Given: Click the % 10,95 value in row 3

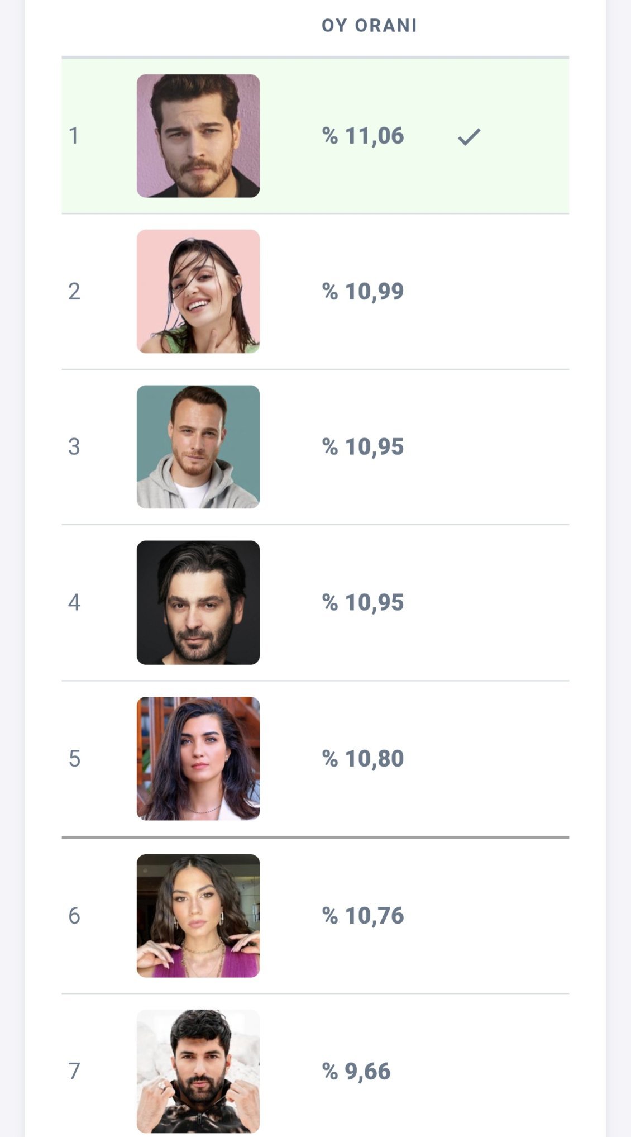Looking at the screenshot, I should [363, 446].
